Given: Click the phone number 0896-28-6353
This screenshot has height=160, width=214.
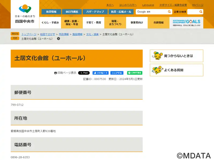Looking at the screenshot, I should (x=20, y=157).
